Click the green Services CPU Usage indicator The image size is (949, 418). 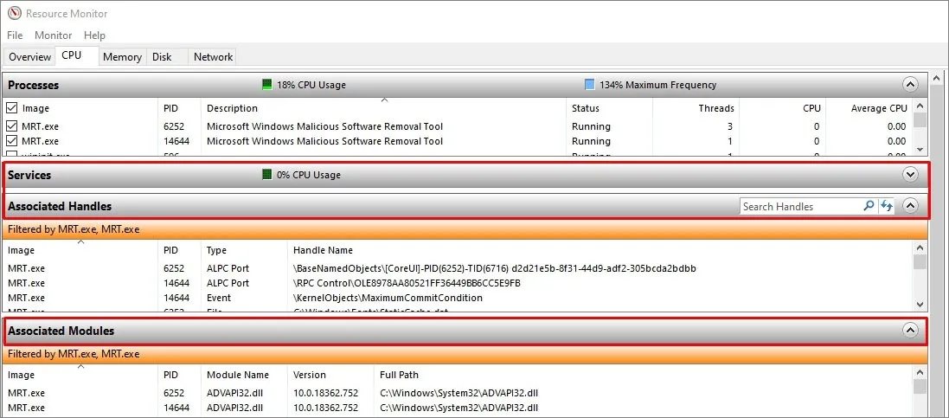[x=267, y=175]
